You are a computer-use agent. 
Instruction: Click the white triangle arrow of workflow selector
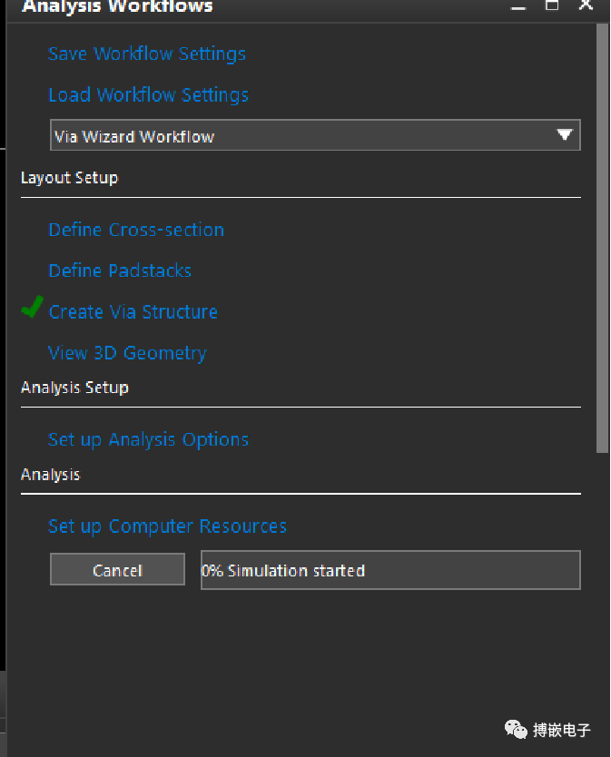tap(564, 134)
